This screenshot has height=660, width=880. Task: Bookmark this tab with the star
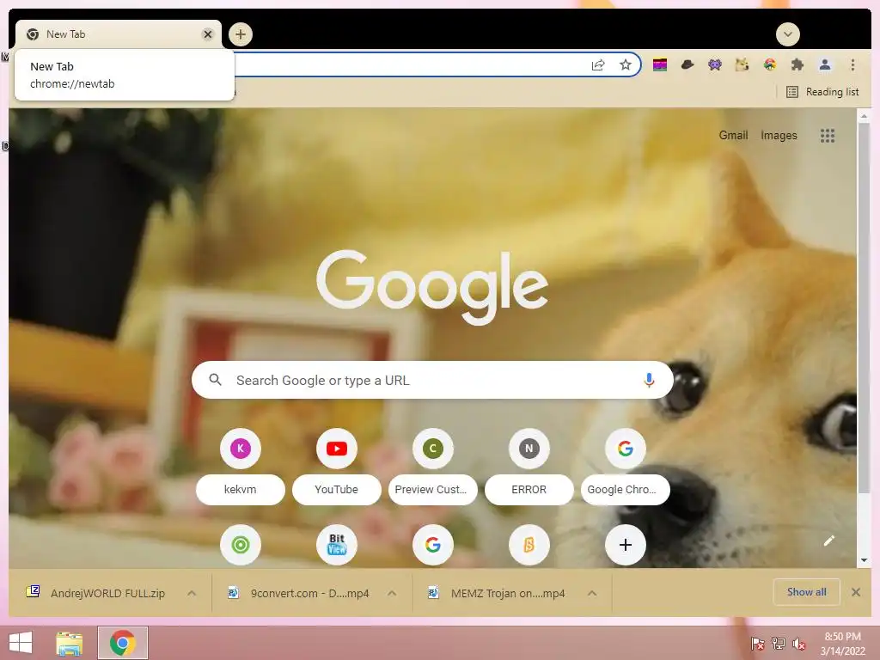click(626, 65)
